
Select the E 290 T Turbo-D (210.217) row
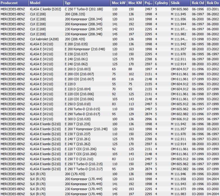point(110,169)
